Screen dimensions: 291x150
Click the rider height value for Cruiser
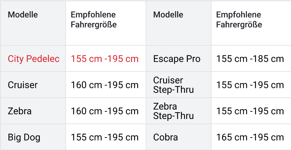[105, 85]
